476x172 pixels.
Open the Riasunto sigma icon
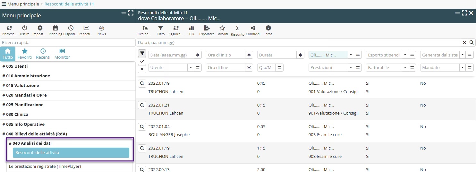pyautogui.click(x=238, y=28)
